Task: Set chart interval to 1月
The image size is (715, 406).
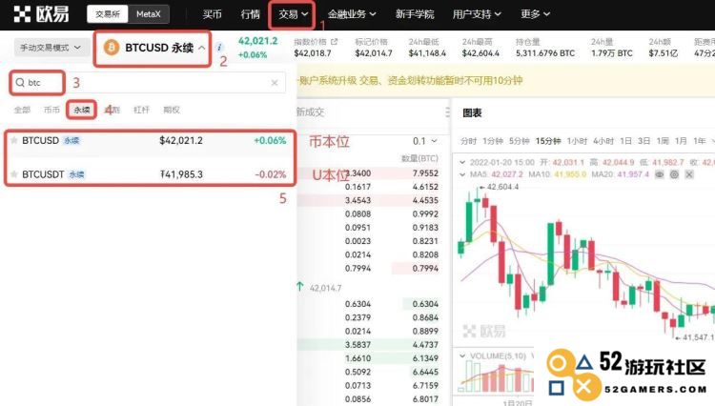Action: point(681,141)
